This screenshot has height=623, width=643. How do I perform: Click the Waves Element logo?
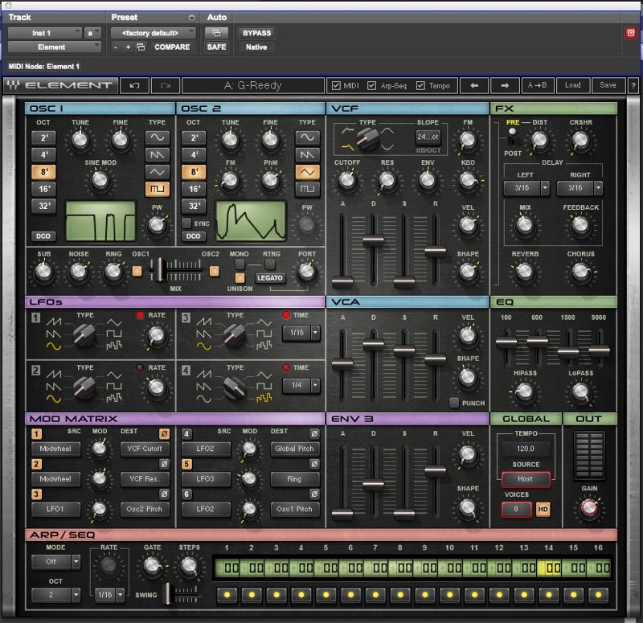(60, 85)
